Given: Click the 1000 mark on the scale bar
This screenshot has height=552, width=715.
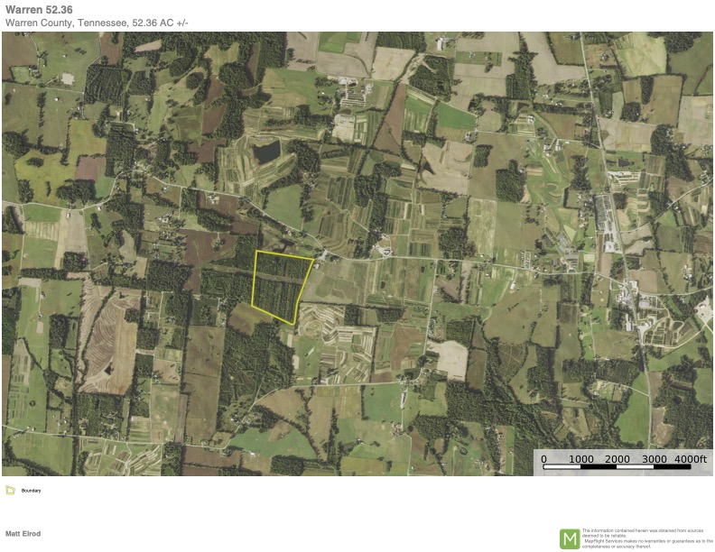Looking at the screenshot, I should click(580, 459).
